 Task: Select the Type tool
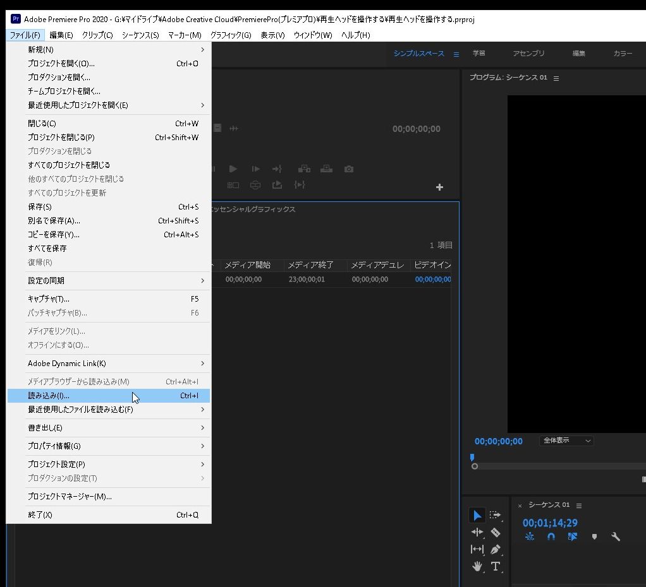click(496, 566)
